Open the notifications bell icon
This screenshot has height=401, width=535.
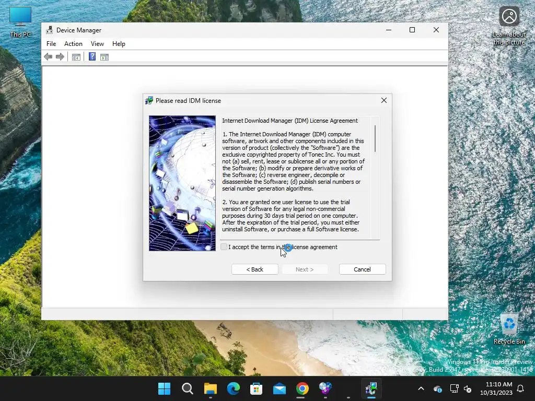tap(521, 388)
